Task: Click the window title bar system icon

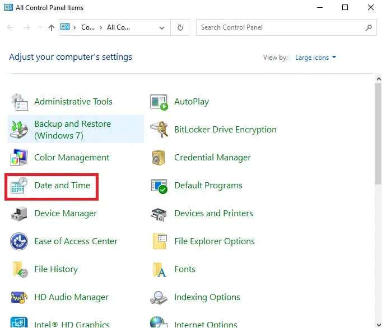Action: point(8,7)
